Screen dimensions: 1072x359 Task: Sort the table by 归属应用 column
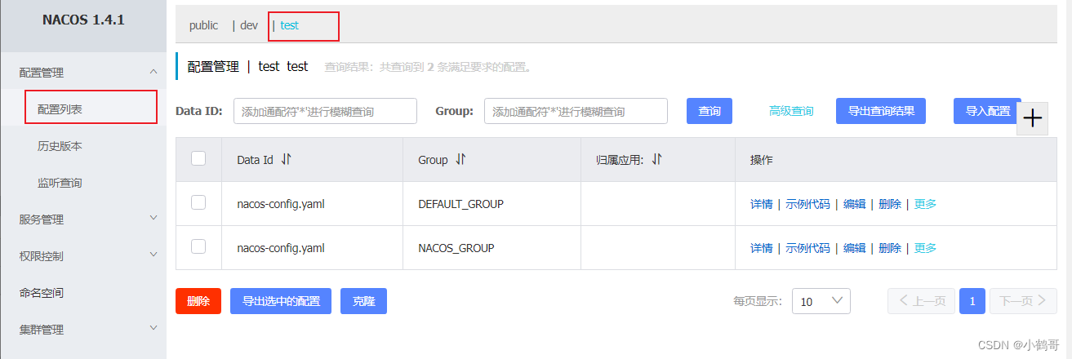click(x=656, y=160)
